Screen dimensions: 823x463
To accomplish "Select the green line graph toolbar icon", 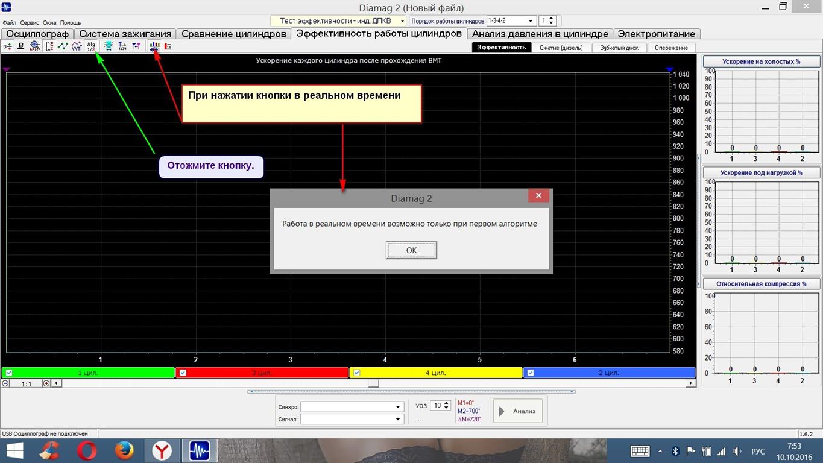I will 63,46.
